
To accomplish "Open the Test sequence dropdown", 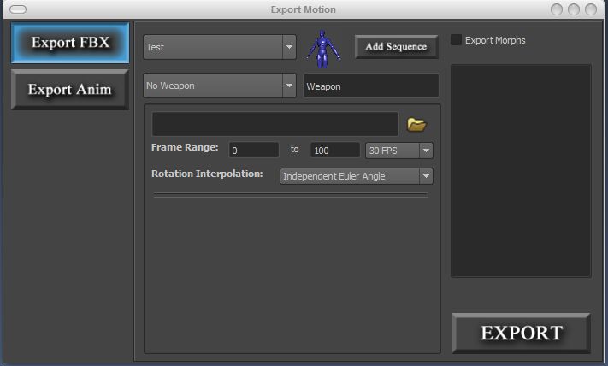I will [x=220, y=47].
